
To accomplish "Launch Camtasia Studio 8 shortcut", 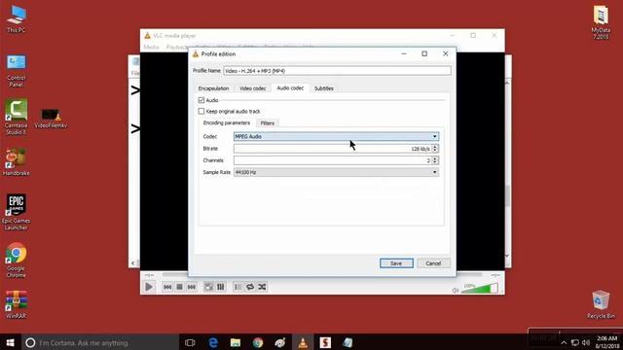I will pyautogui.click(x=17, y=117).
